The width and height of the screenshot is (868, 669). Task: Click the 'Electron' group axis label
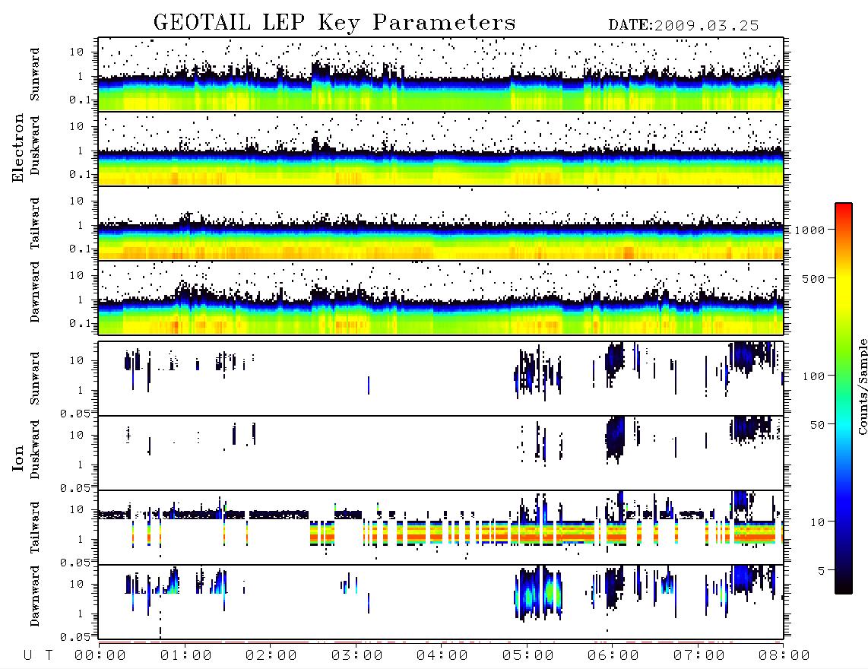click(18, 147)
